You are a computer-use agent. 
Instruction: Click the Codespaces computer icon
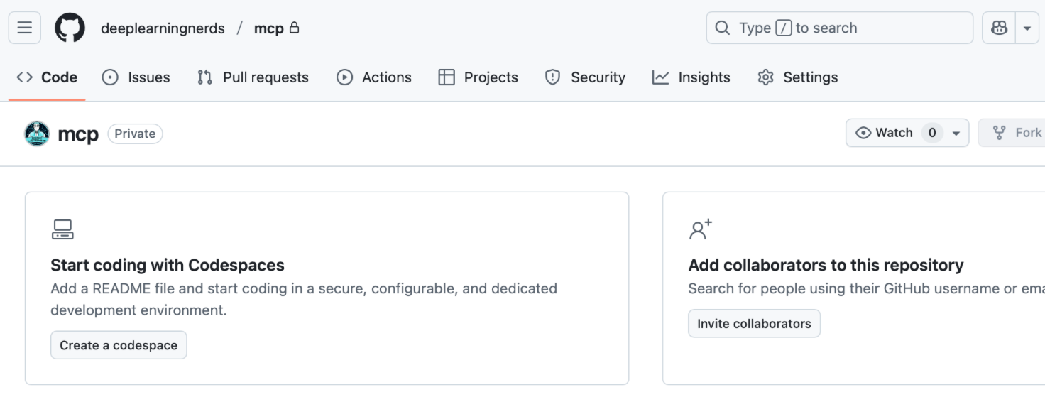pyautogui.click(x=62, y=229)
